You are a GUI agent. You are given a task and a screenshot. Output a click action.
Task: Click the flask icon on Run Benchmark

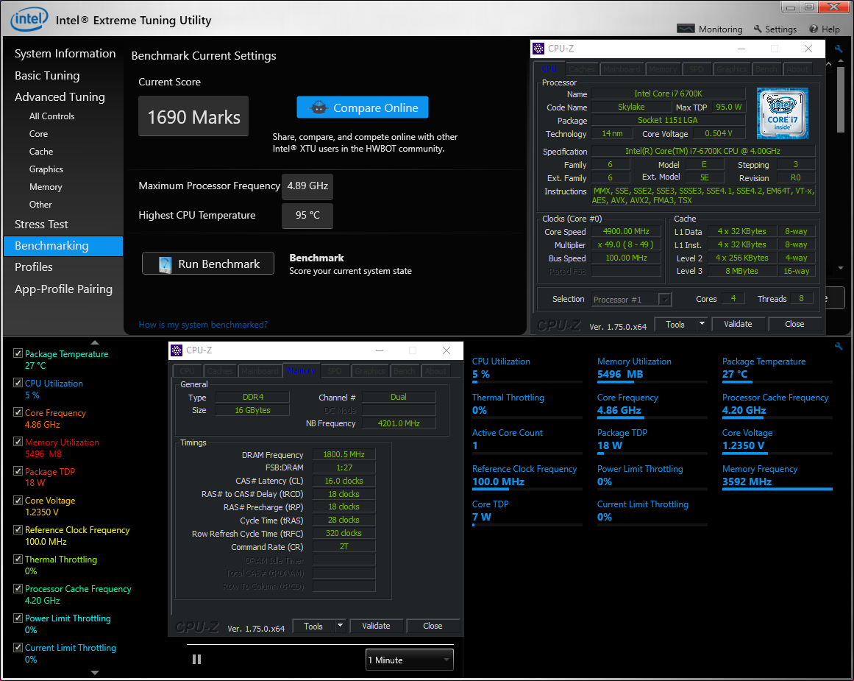(x=165, y=264)
